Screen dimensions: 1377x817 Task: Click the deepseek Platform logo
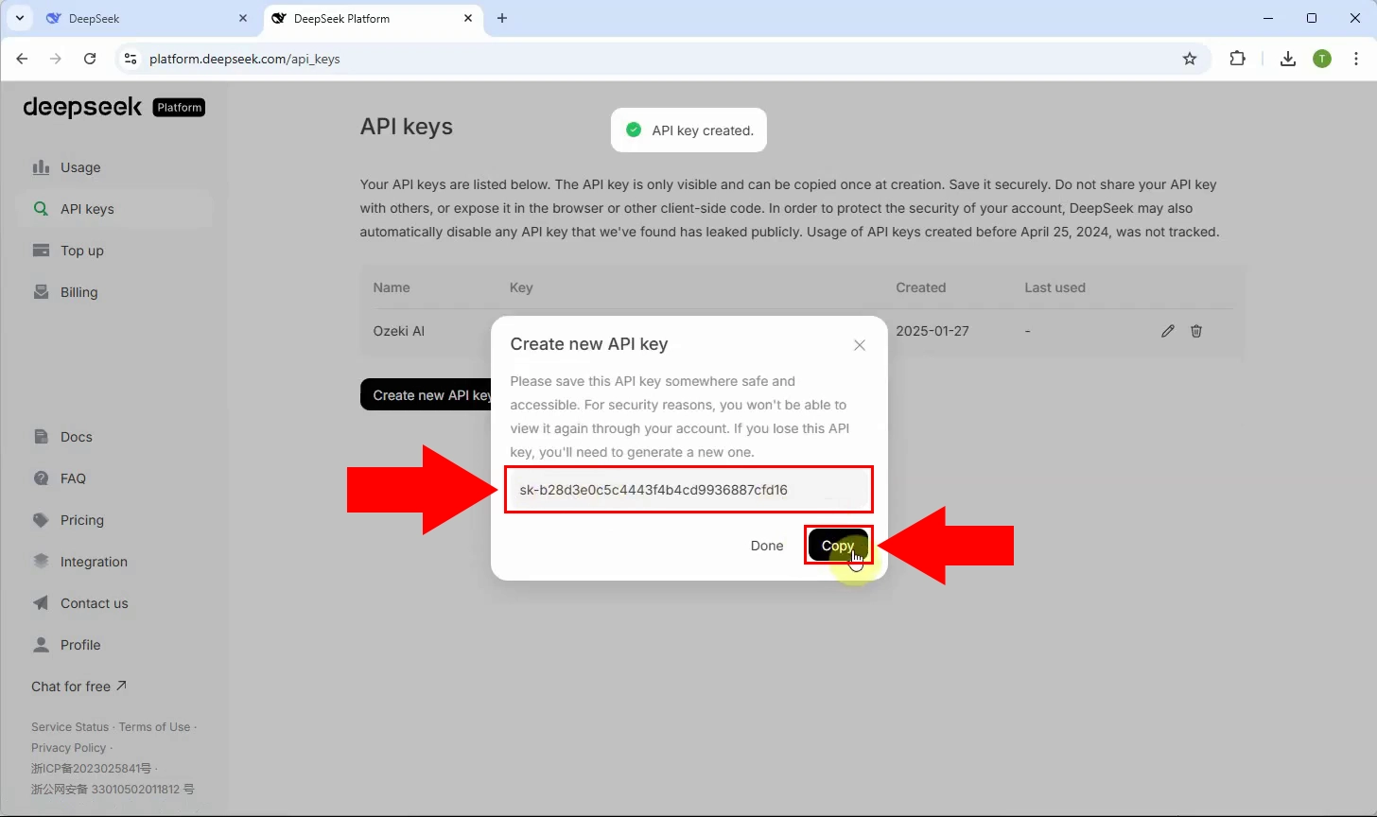(x=113, y=107)
